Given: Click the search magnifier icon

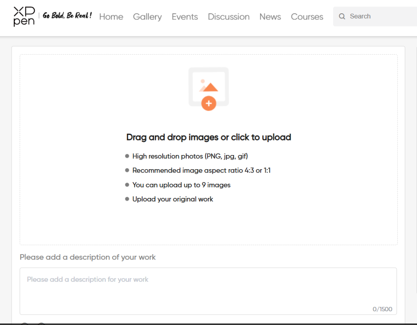Looking at the screenshot, I should [342, 17].
